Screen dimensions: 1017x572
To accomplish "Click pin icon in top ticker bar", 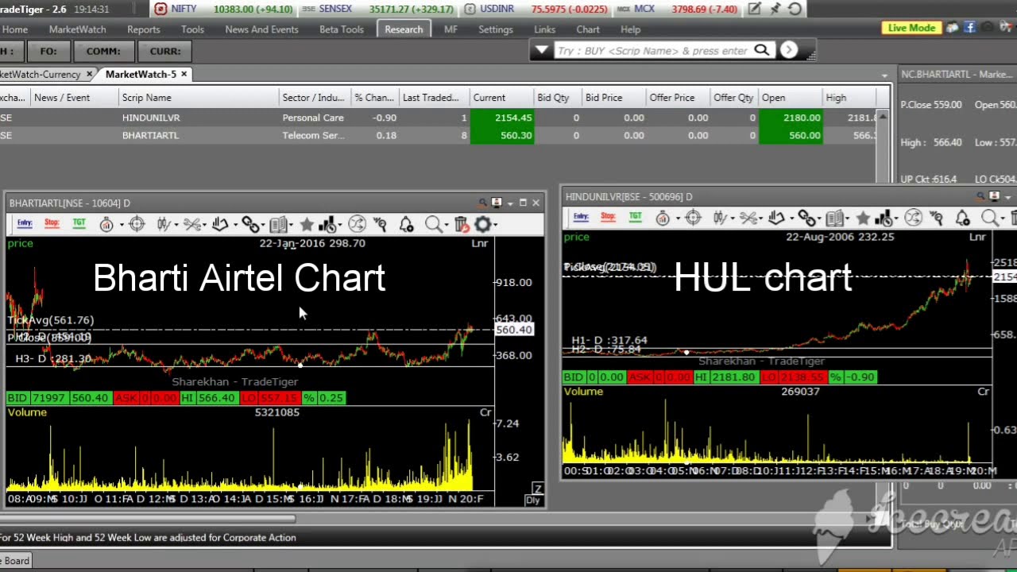I will point(775,9).
